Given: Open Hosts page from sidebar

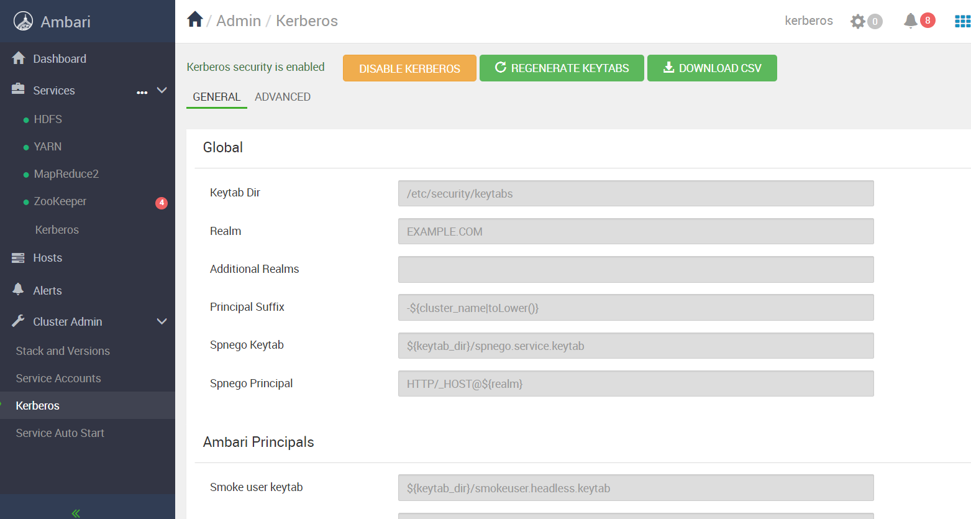Looking at the screenshot, I should click(47, 258).
